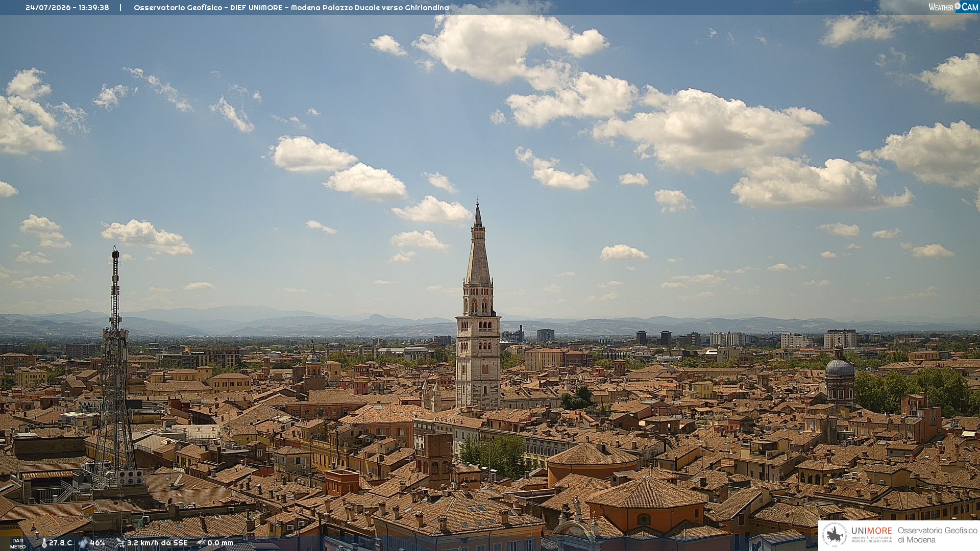Select the 46% humidity value
The width and height of the screenshot is (980, 551).
[x=97, y=543]
